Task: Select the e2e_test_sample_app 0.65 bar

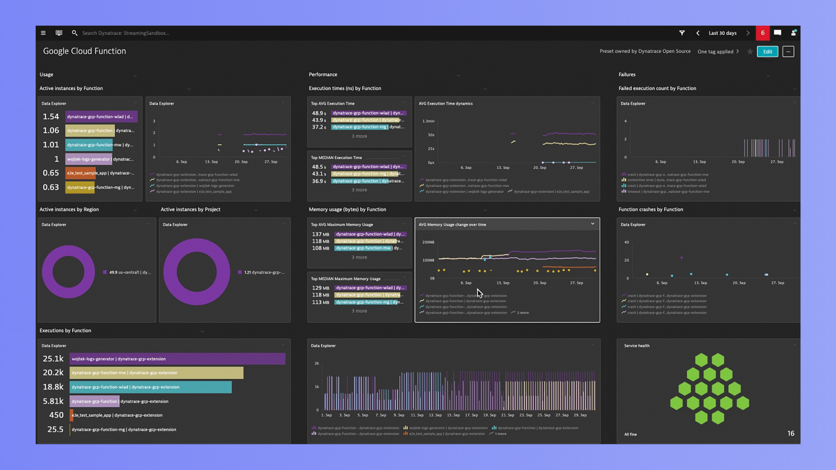Action: pyautogui.click(x=80, y=173)
